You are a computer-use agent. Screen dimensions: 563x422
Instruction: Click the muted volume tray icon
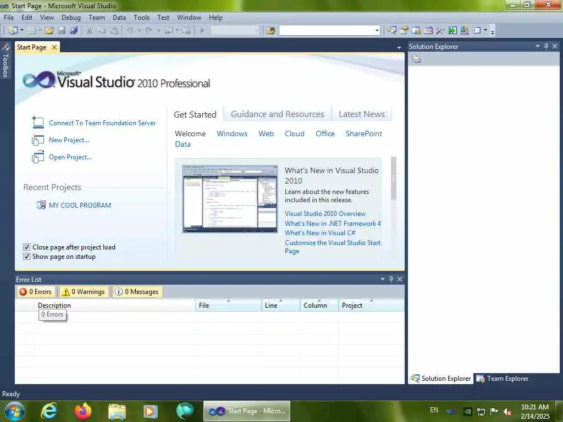point(507,411)
